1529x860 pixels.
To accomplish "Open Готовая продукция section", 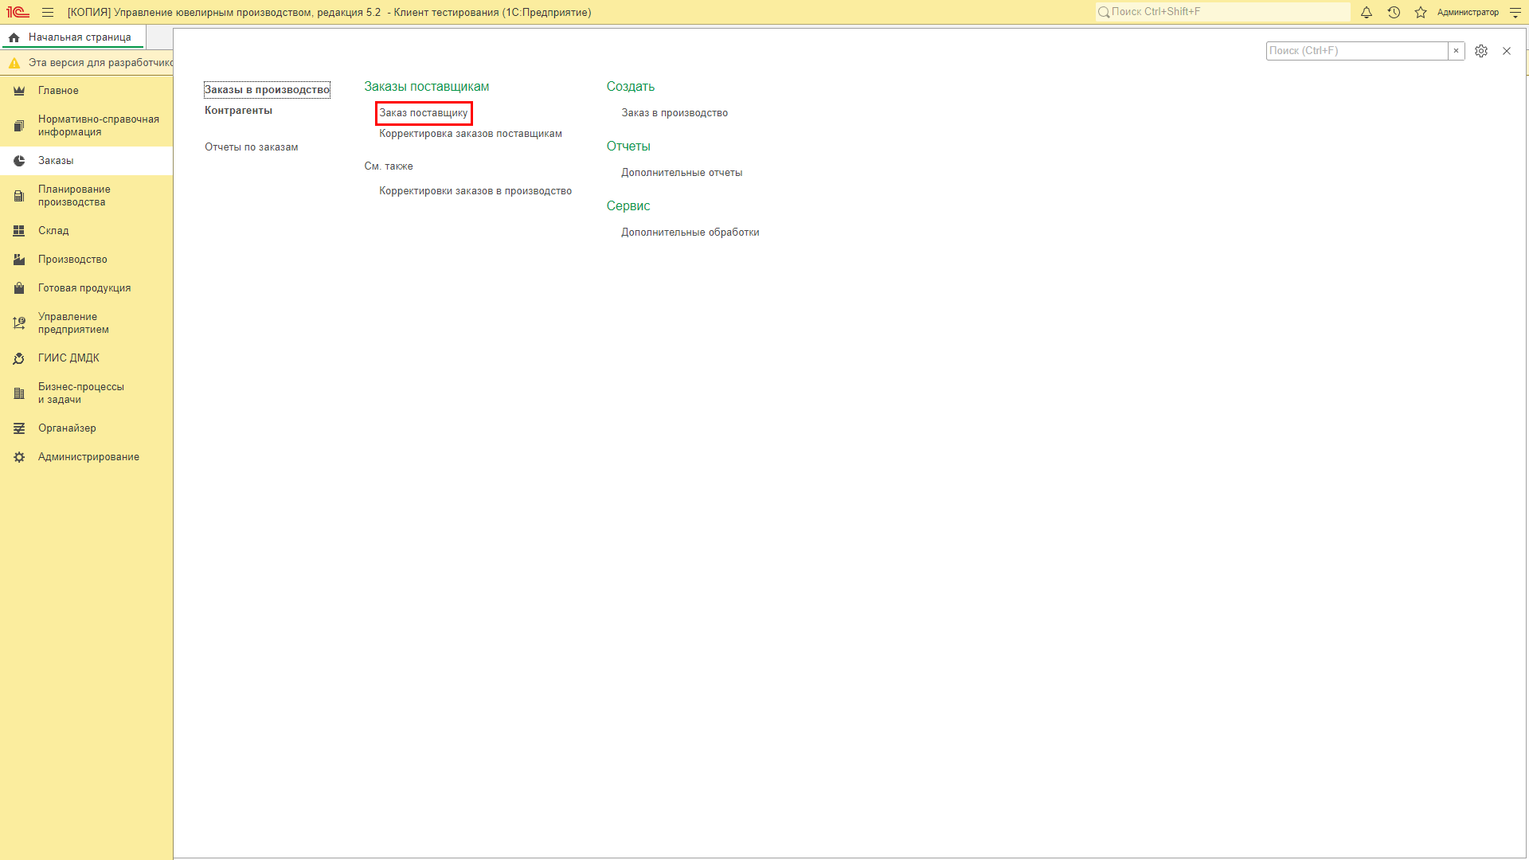I will tap(84, 288).
